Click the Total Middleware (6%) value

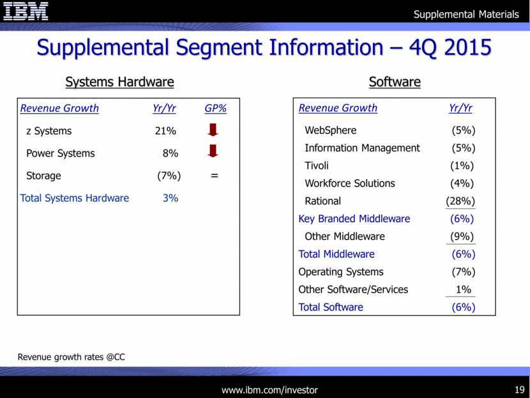coord(464,254)
